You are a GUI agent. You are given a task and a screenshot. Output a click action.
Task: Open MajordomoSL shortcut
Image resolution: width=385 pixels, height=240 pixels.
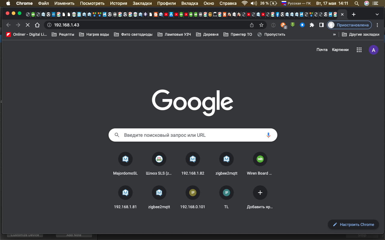tap(125, 163)
